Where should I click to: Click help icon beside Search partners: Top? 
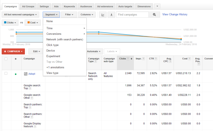30,107
